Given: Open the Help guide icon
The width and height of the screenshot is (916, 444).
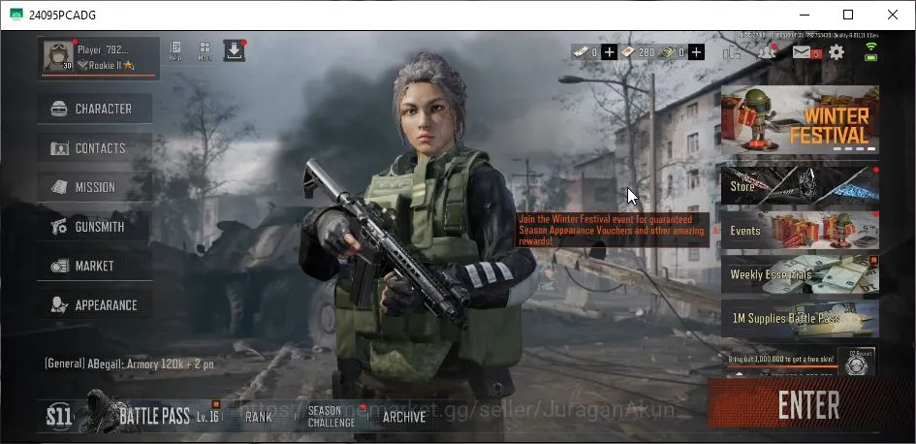Looking at the screenshot, I should (175, 50).
